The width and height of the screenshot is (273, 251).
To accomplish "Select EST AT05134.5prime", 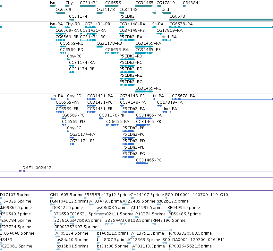I will (72, 233).
